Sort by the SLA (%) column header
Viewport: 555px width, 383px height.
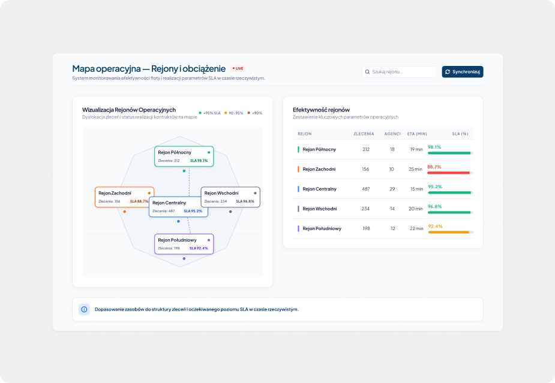coord(460,134)
